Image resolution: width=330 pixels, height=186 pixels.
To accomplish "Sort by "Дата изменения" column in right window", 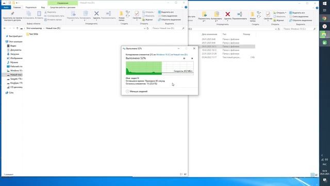I will pos(209,34).
